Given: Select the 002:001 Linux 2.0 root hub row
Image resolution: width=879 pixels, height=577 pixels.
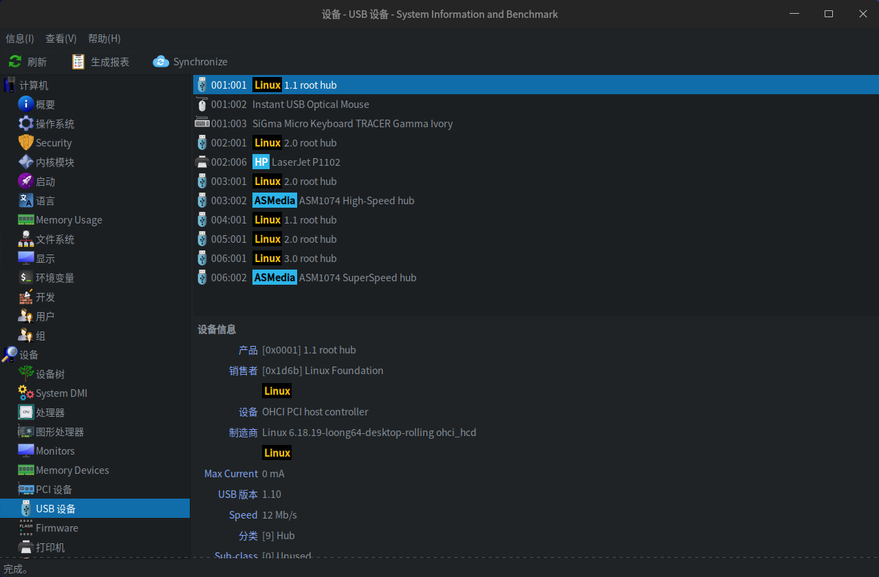Looking at the screenshot, I should pos(536,142).
